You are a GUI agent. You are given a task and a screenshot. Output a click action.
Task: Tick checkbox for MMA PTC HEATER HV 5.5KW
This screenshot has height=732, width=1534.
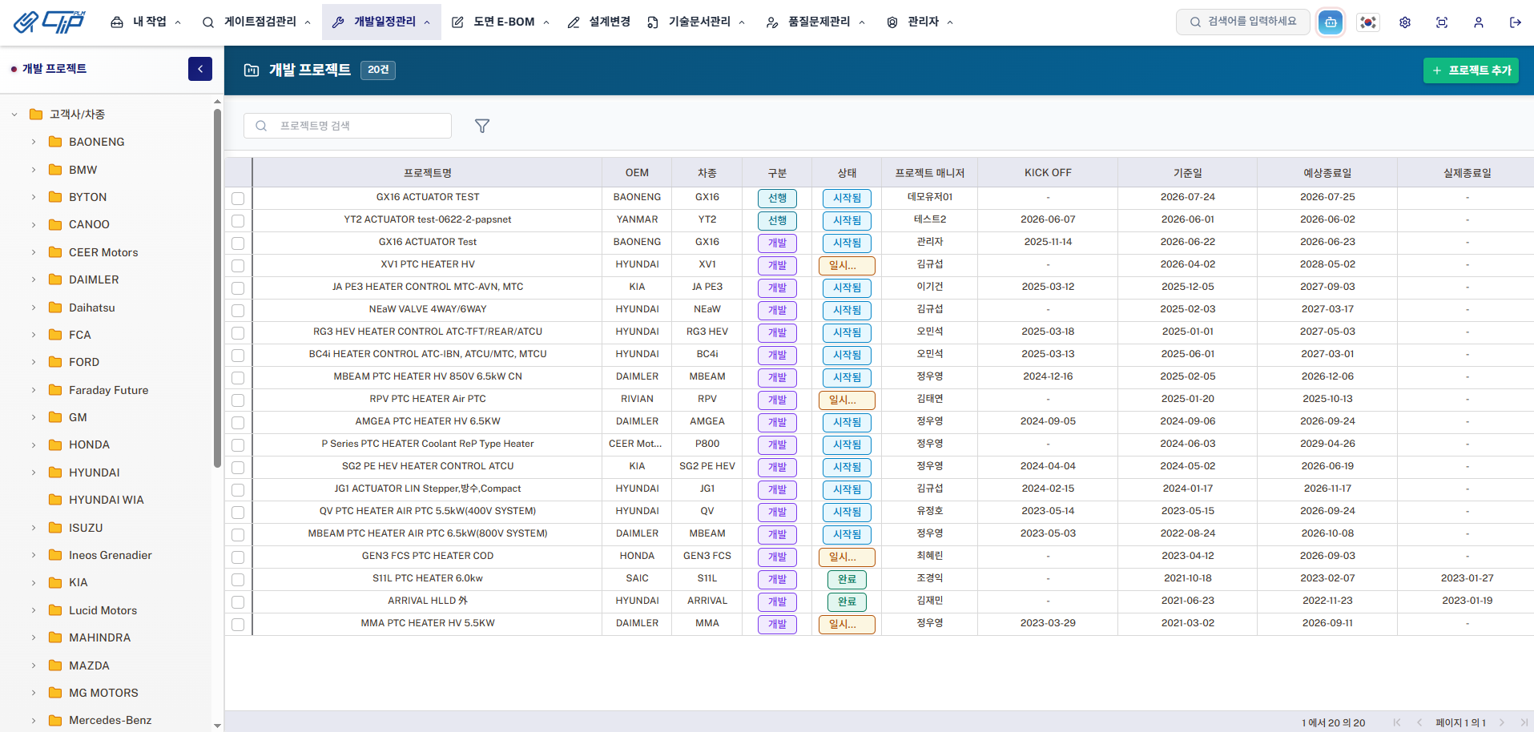coord(238,625)
